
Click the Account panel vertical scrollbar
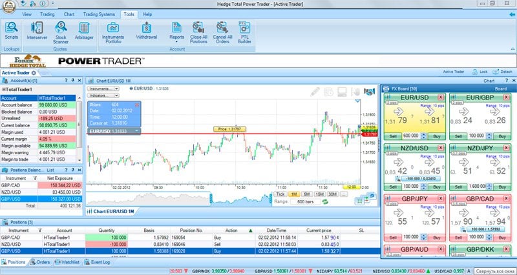coord(79,128)
